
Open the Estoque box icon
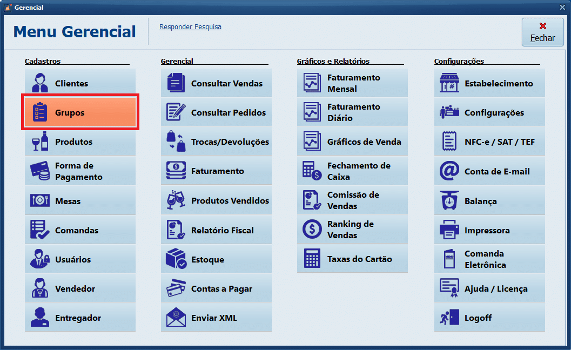pyautogui.click(x=176, y=259)
